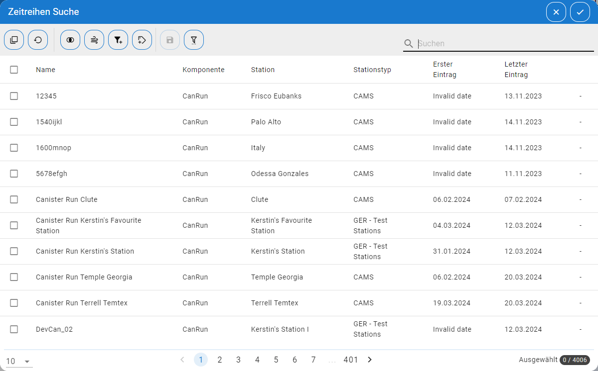Sort table by Name column header
Image resolution: width=598 pixels, height=371 pixels.
pos(45,70)
